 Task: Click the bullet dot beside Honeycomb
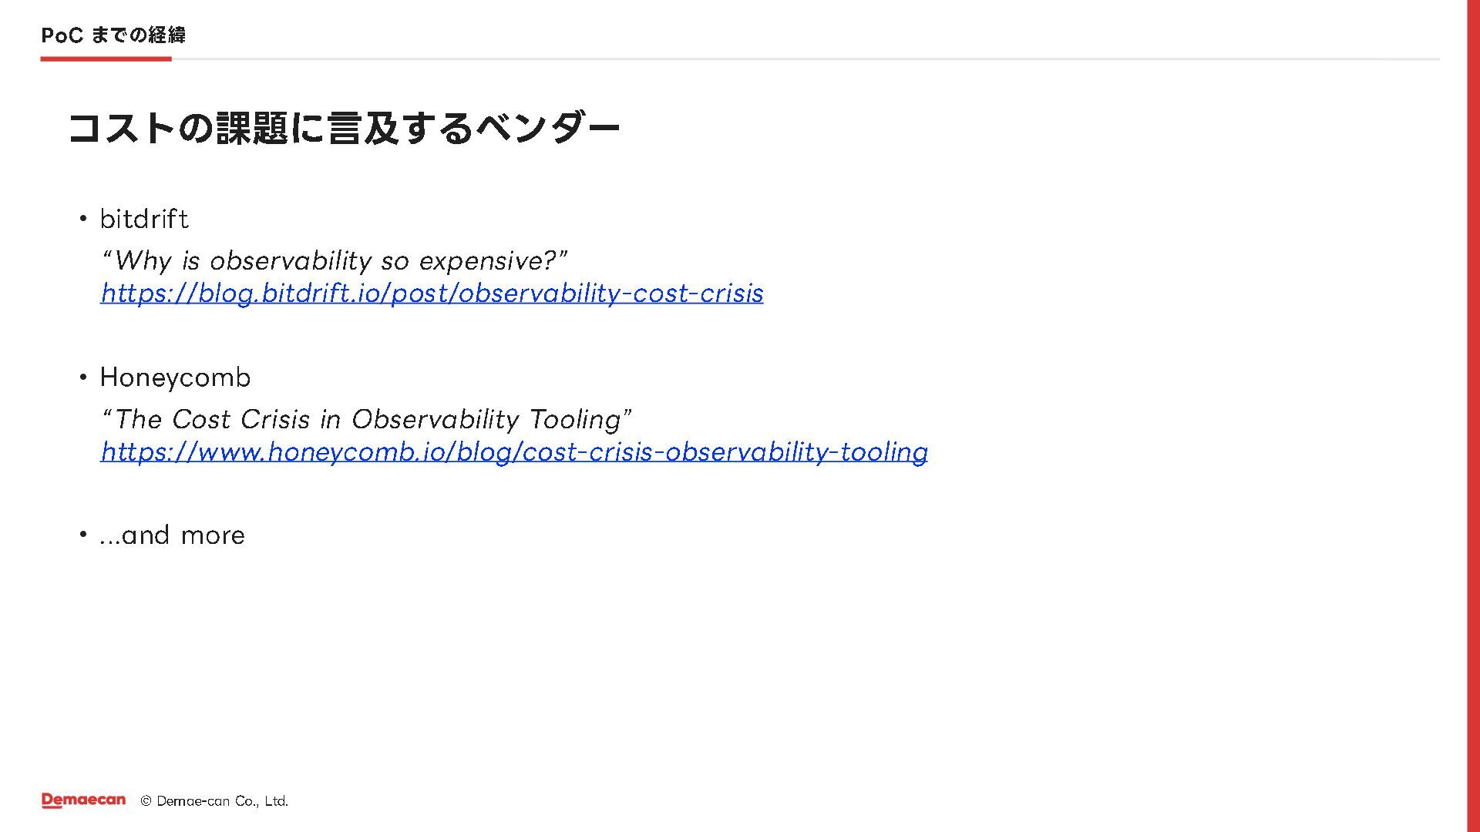[83, 378]
